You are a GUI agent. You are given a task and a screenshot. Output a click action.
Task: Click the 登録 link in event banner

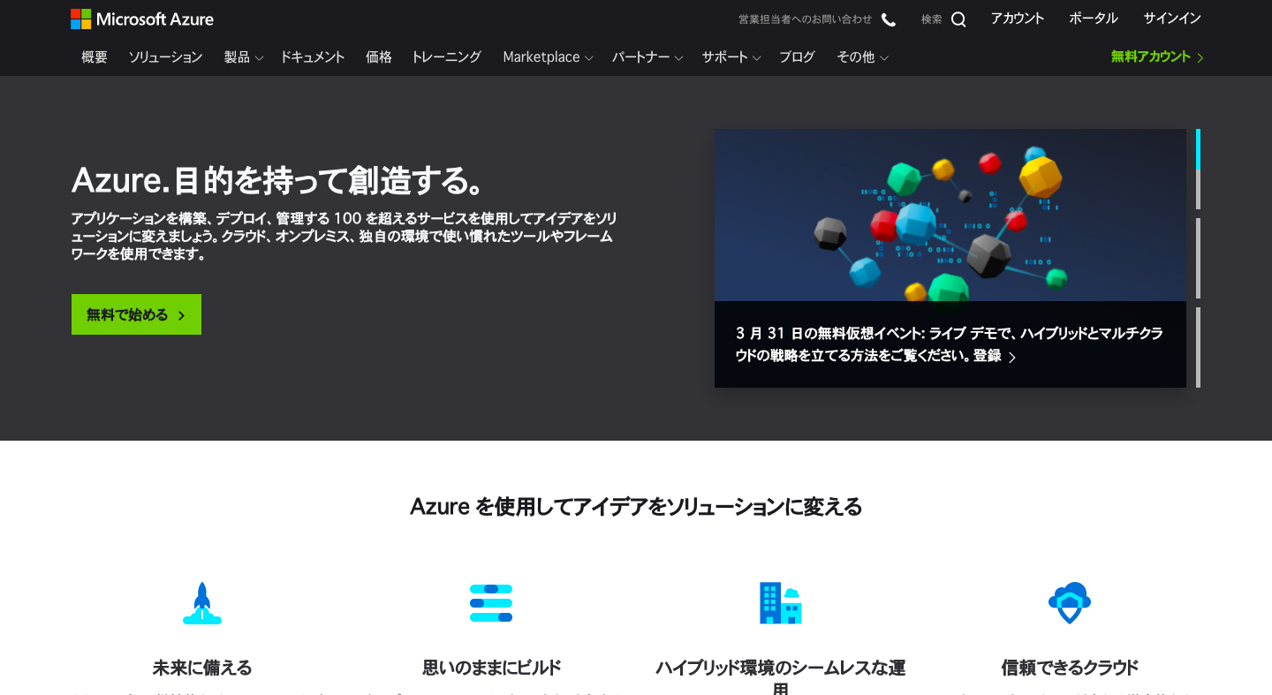pyautogui.click(x=995, y=356)
